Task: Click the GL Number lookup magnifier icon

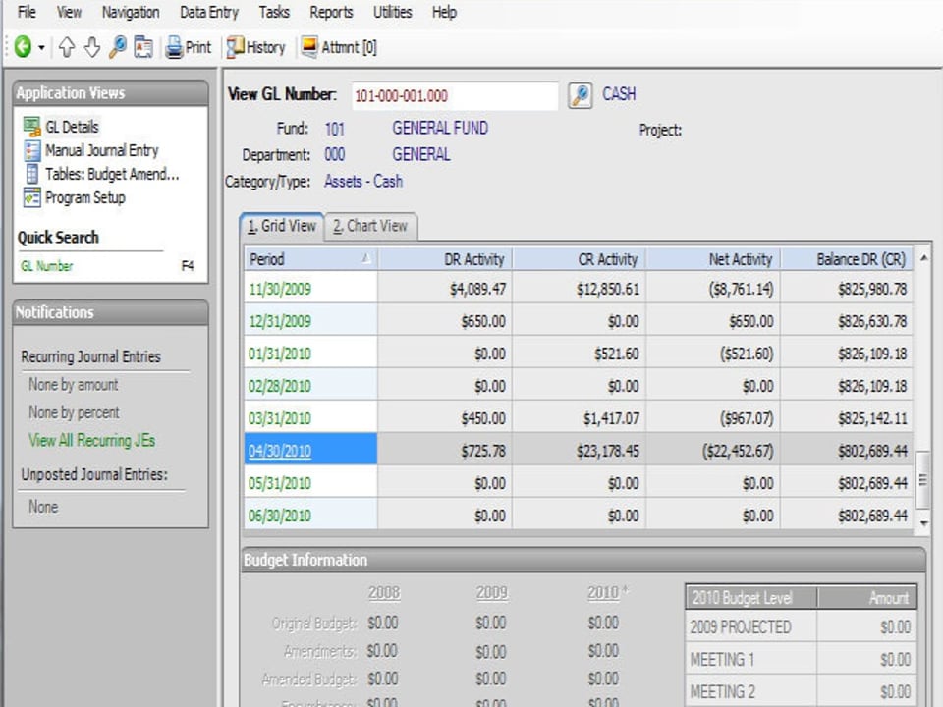Action: 581,95
